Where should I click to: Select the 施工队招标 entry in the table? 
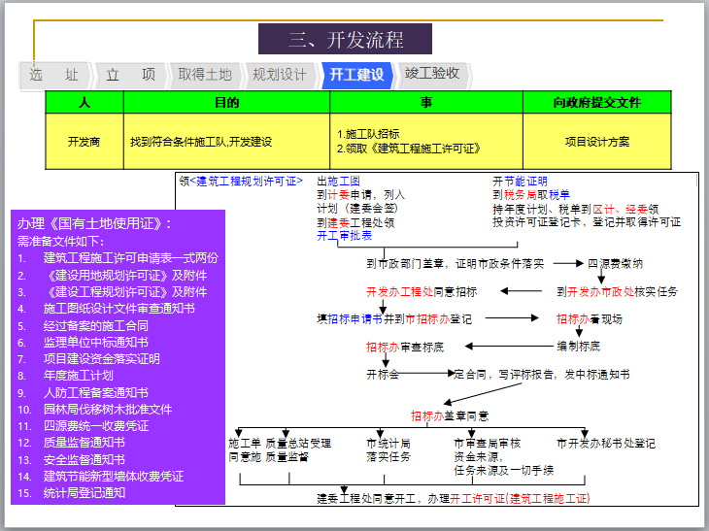pyautogui.click(x=367, y=134)
